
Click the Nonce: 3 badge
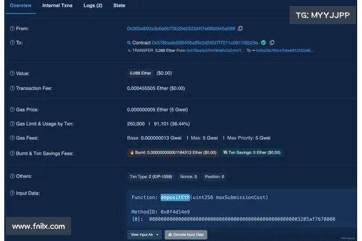pos(188,177)
